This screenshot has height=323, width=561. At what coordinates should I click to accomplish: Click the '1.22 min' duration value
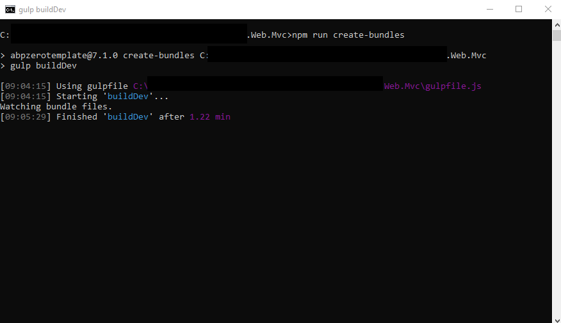[x=210, y=117]
